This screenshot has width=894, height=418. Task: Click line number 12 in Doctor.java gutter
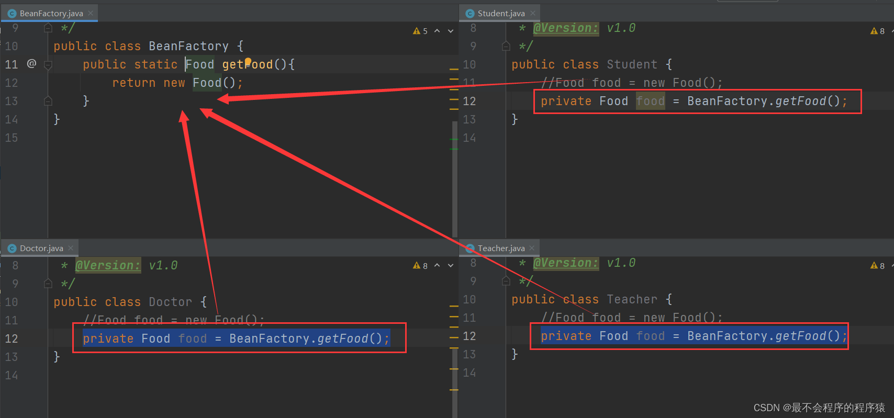12,338
